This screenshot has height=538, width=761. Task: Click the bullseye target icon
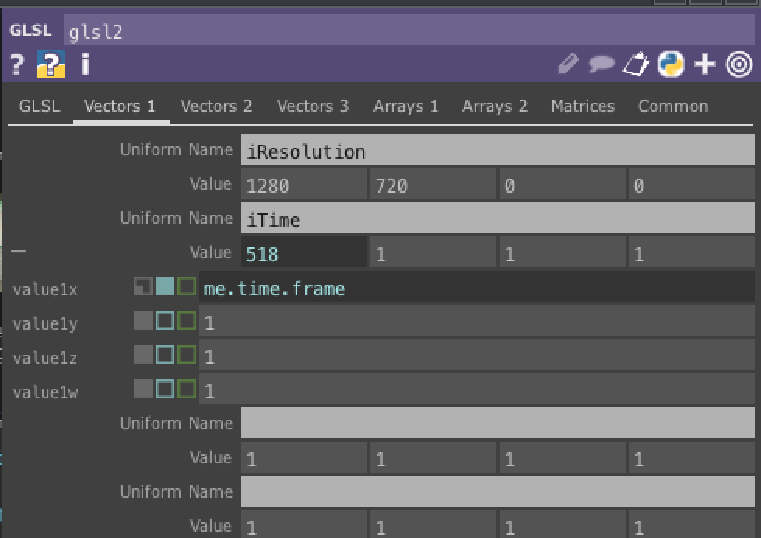(737, 65)
